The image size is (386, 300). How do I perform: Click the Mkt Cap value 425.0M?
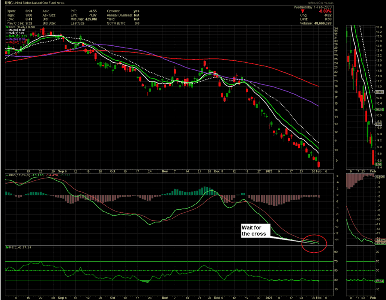91,19
